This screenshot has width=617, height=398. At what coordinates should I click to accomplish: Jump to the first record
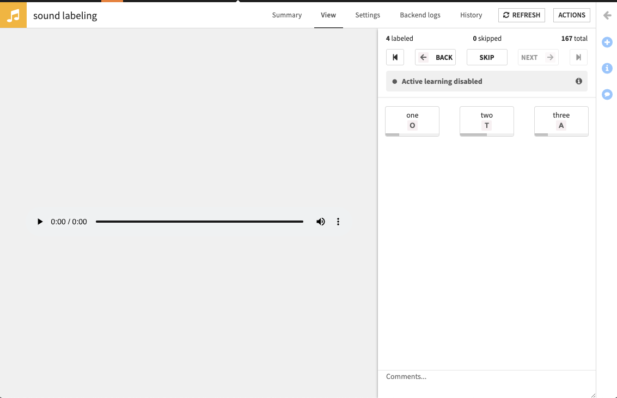(x=395, y=57)
